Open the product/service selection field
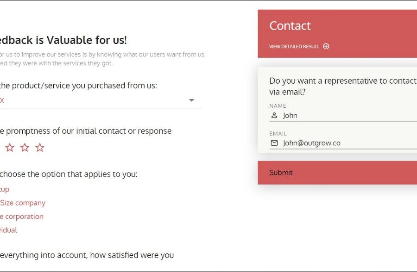The height and width of the screenshot is (272, 417). [93, 100]
